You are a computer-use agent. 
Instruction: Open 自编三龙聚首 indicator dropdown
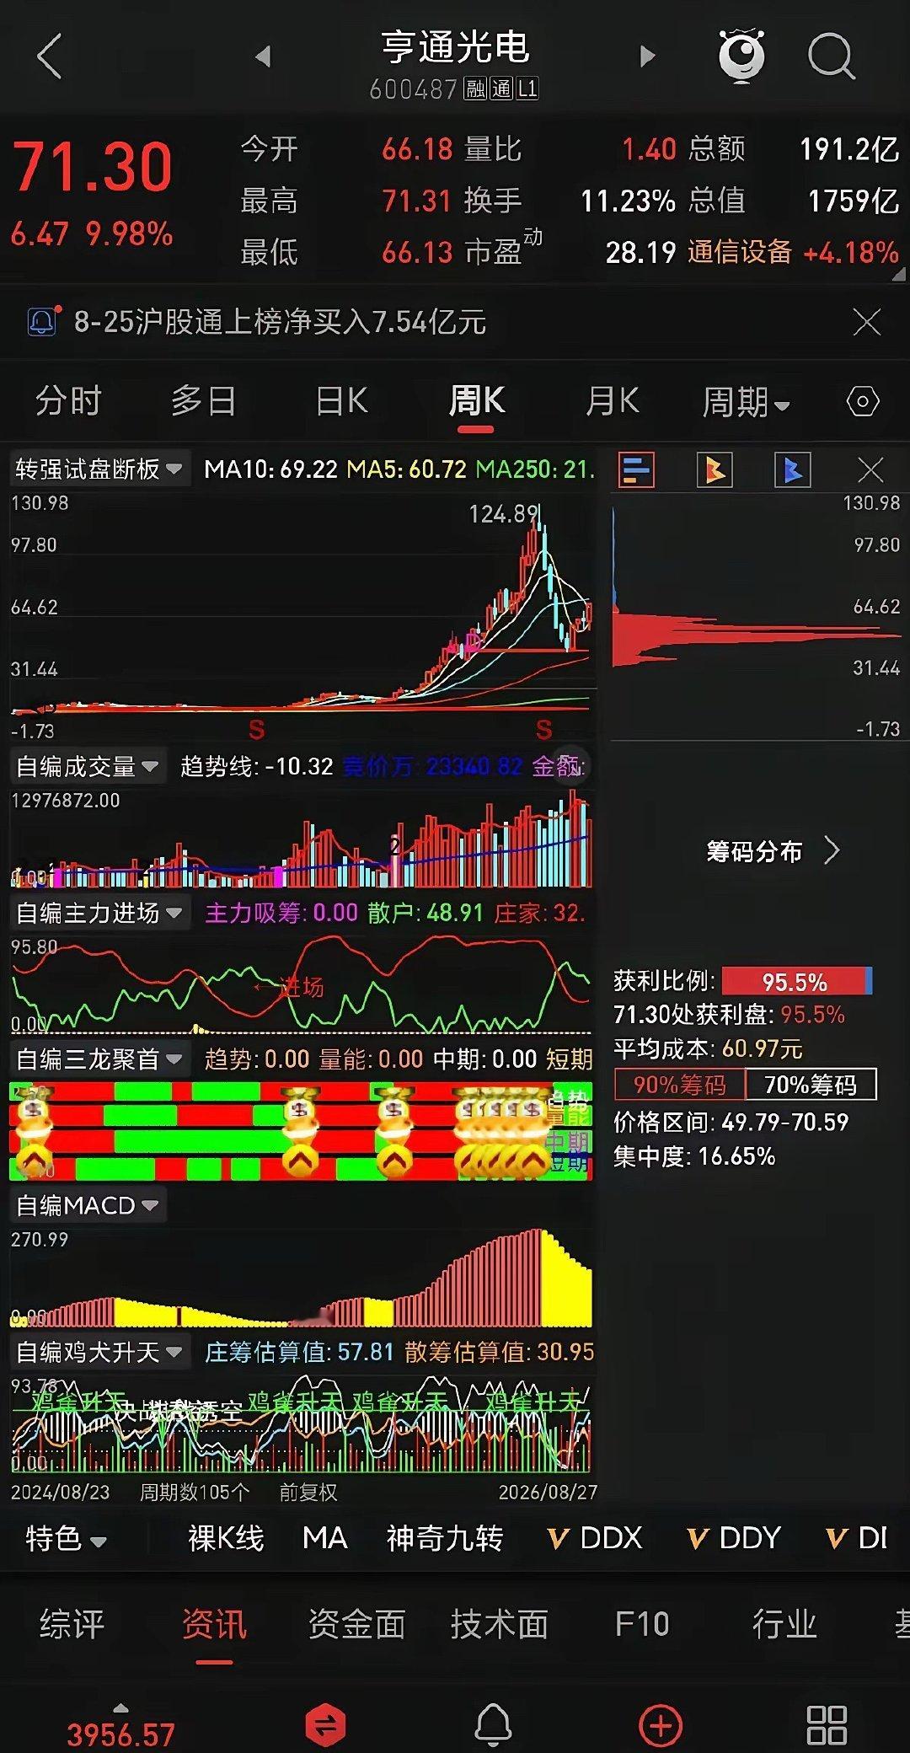pyautogui.click(x=99, y=1059)
